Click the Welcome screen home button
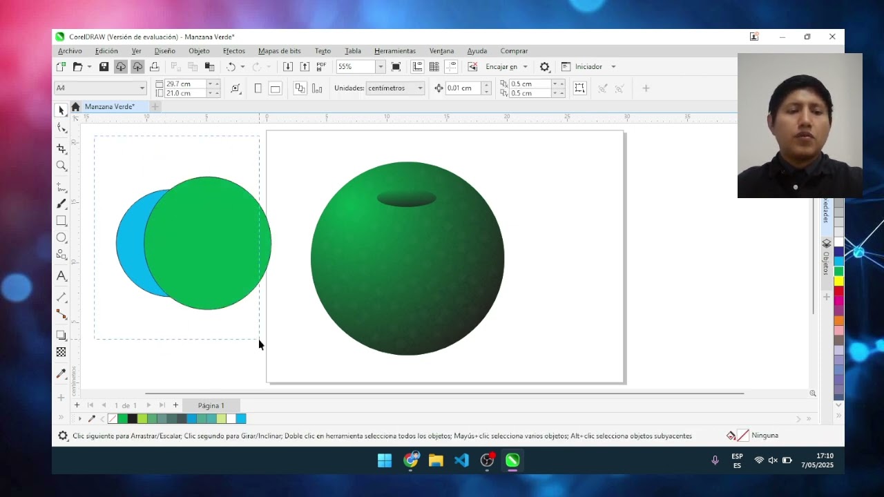Screen dimensions: 884x497 75,106
